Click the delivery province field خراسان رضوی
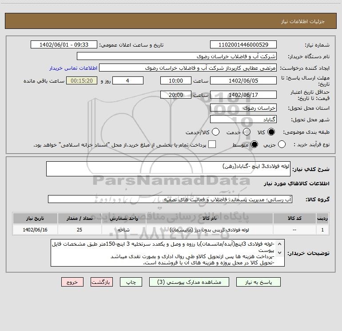342x331 pixels. pyautogui.click(x=243, y=108)
